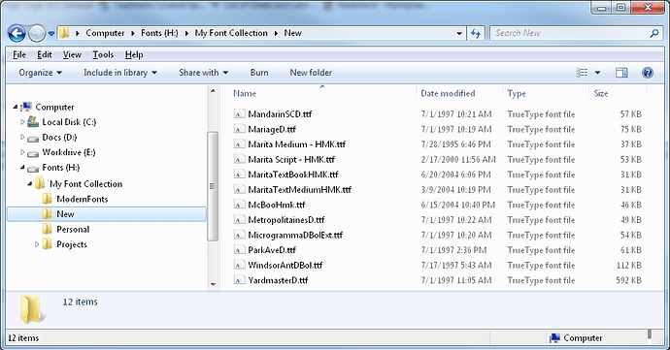Collapse My Font Collection tree node
Image resolution: width=670 pixels, height=350 pixels.
(29, 184)
